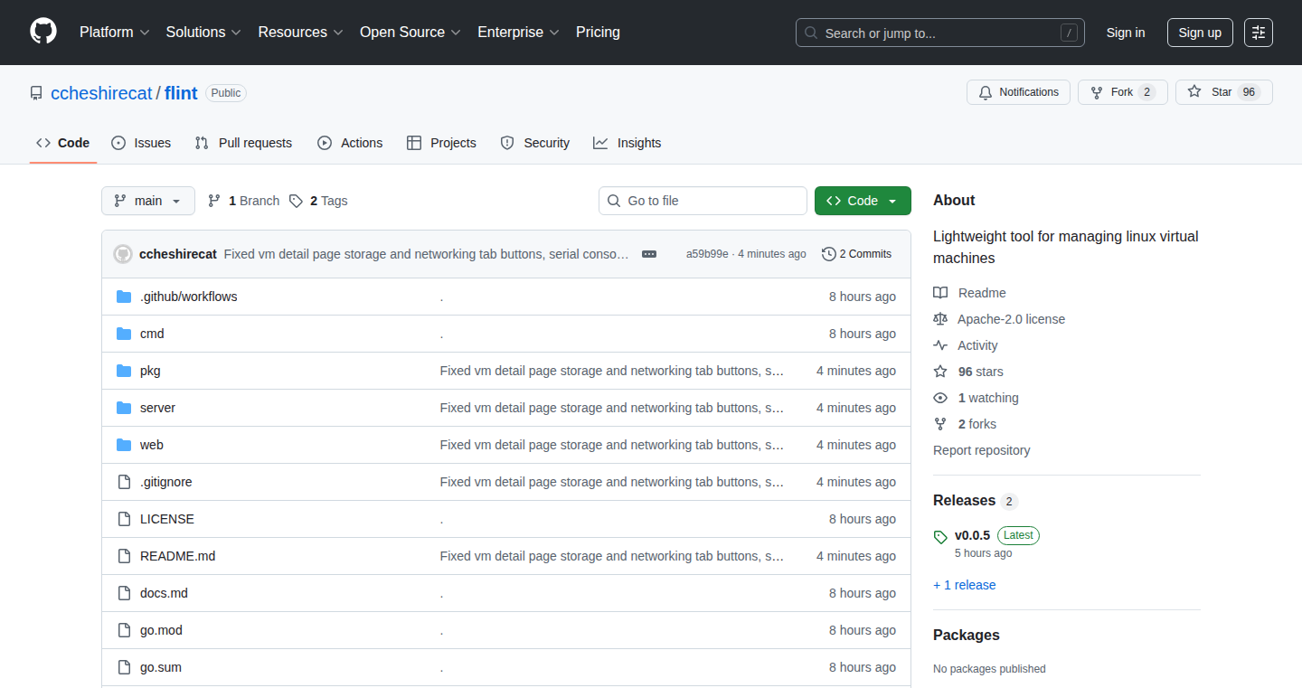
Task: Open the pkg folder
Action: 150,371
